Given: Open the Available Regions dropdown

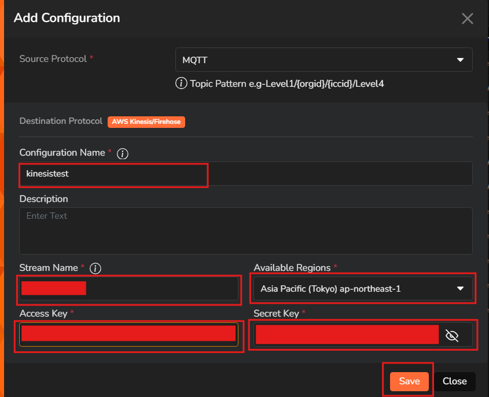Looking at the screenshot, I should (x=362, y=288).
